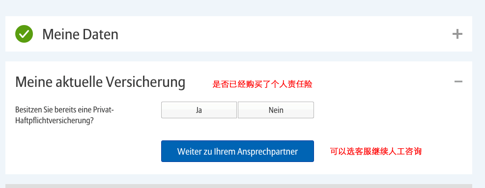This screenshot has height=188, width=485.
Task: Click the word Daten in the first heading
Action: click(x=100, y=34)
